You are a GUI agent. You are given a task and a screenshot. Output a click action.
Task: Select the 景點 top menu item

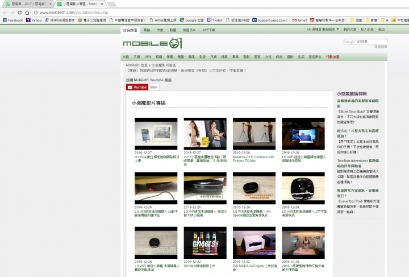click(147, 30)
